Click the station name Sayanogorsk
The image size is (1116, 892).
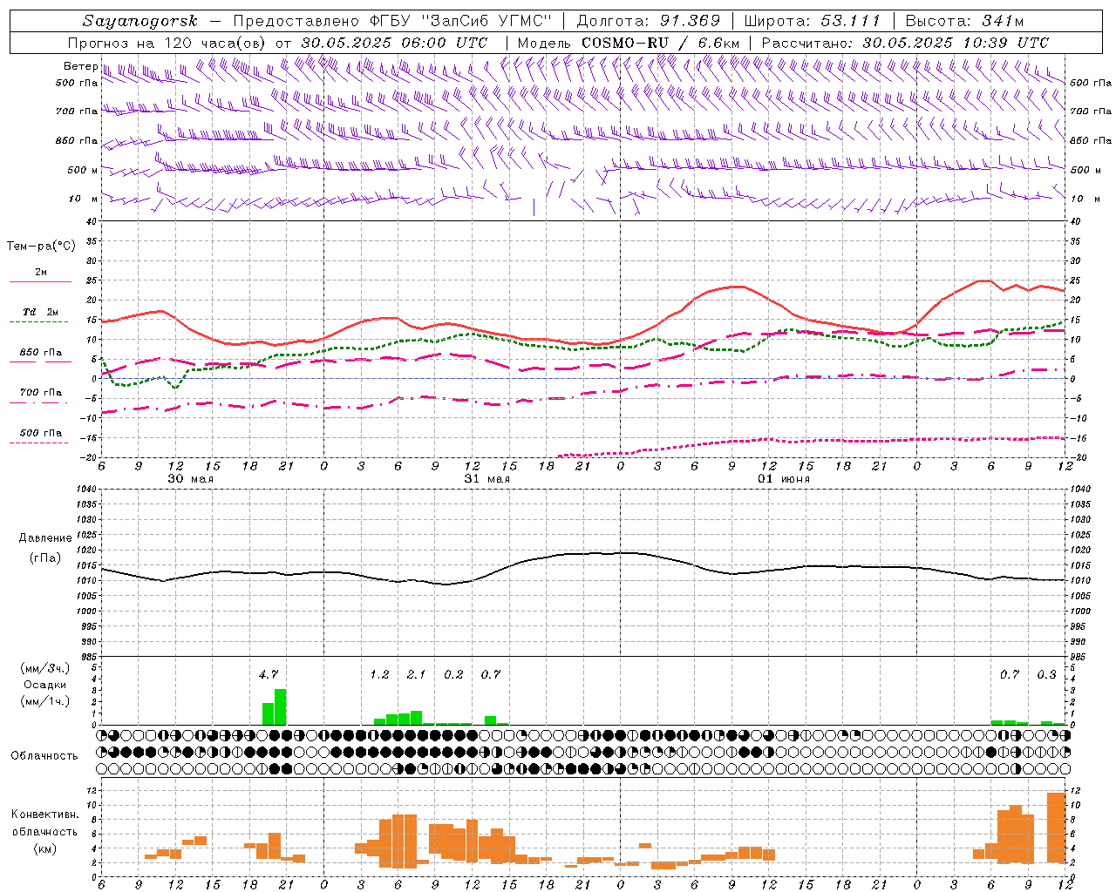tap(140, 21)
